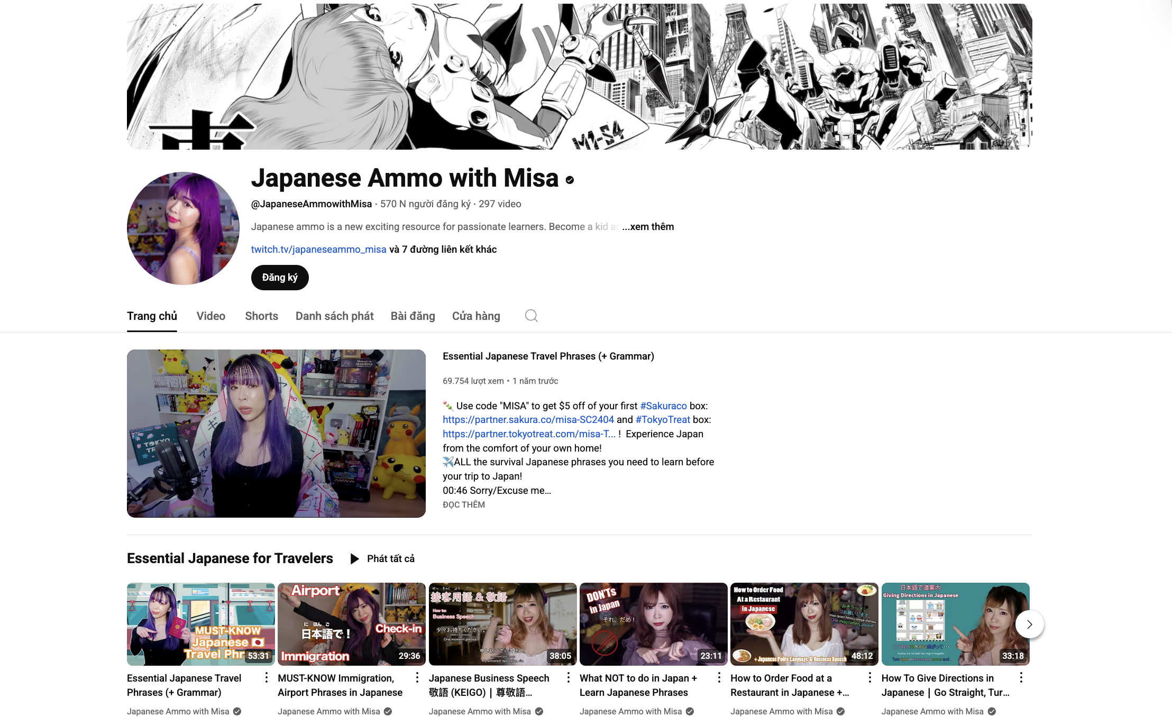Click #Sakuraco hashtag

pos(663,406)
